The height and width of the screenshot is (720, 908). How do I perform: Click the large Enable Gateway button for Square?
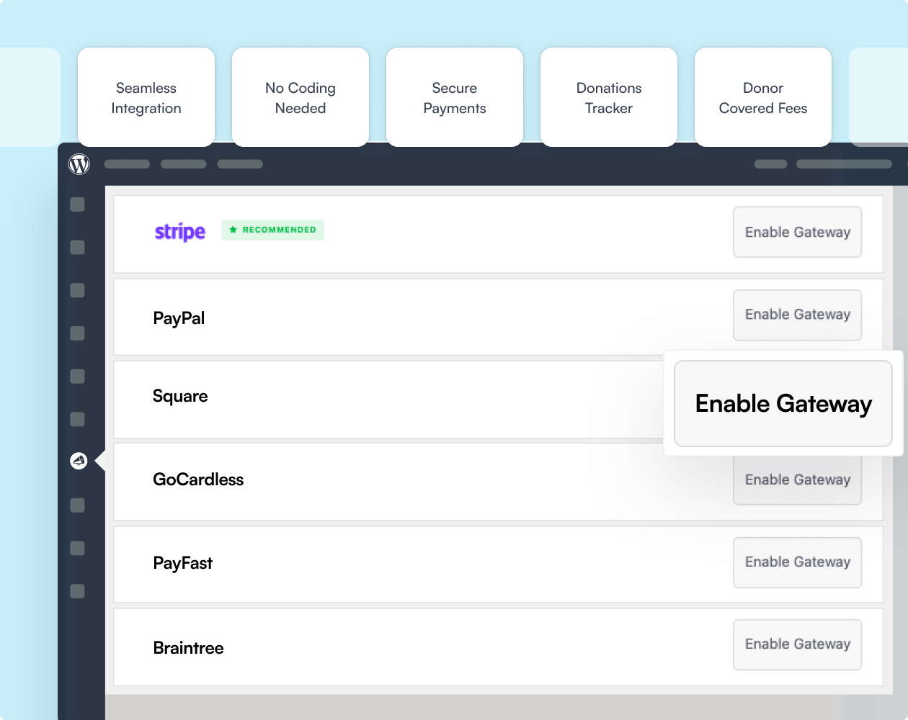783,403
